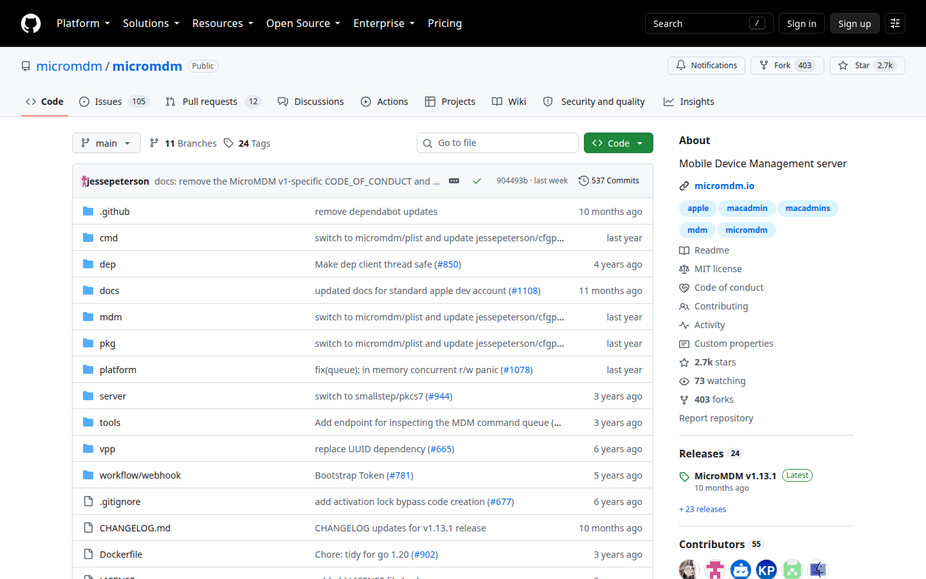The height and width of the screenshot is (579, 926).
Task: Open the mdm folder
Action: tap(111, 317)
